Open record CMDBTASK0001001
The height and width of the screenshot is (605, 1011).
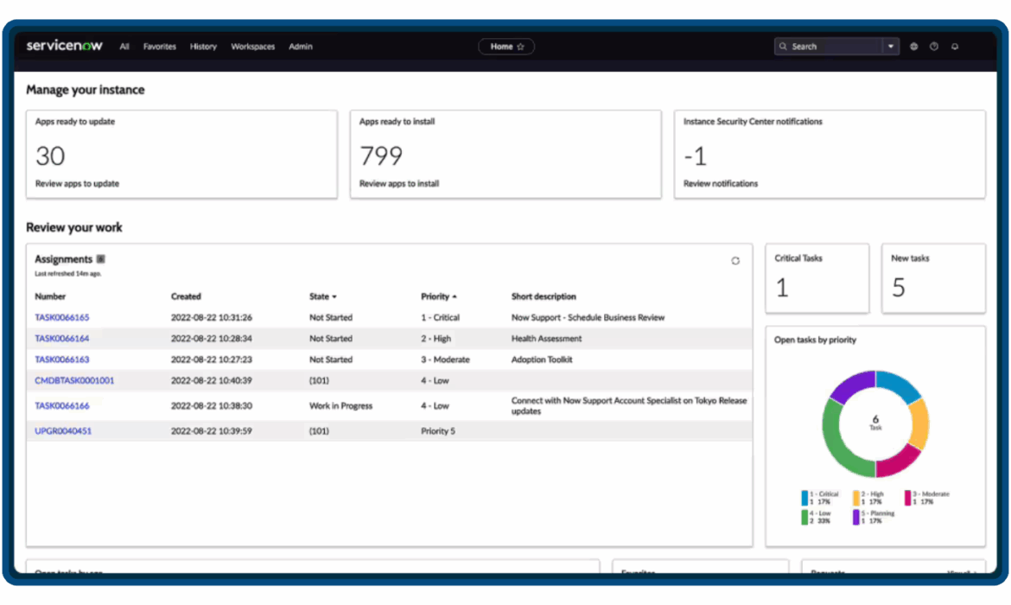74,380
